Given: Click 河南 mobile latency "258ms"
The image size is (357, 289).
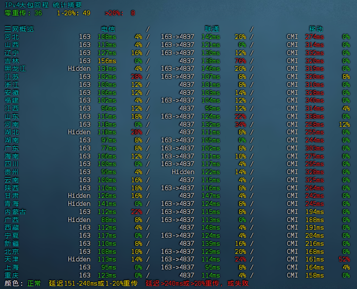Looking at the screenshot, I should tap(315, 124).
